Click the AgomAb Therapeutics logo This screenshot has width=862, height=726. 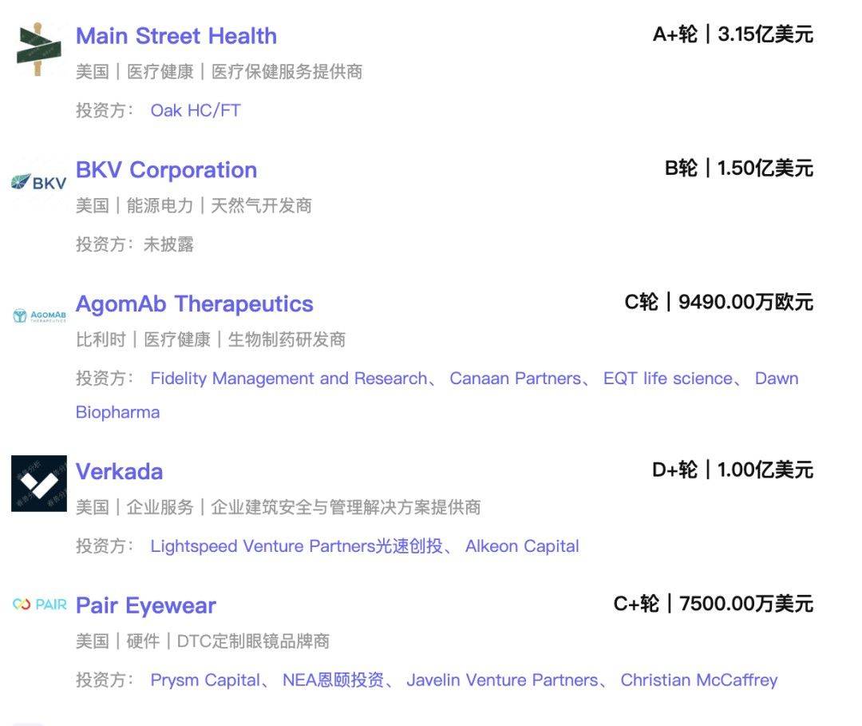tap(39, 316)
